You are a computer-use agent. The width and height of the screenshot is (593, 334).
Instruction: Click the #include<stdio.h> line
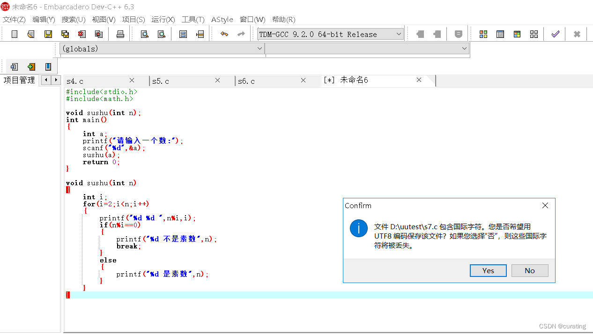(x=102, y=92)
